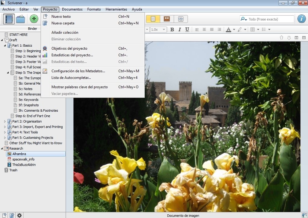Screen dimensions: 308x218
Task: Open Estadísticas del proyecto...
Action: (93, 55)
